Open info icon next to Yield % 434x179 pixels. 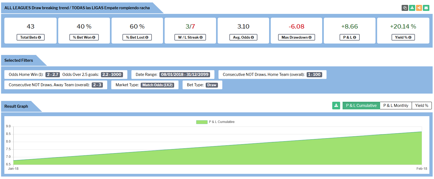(x=410, y=38)
